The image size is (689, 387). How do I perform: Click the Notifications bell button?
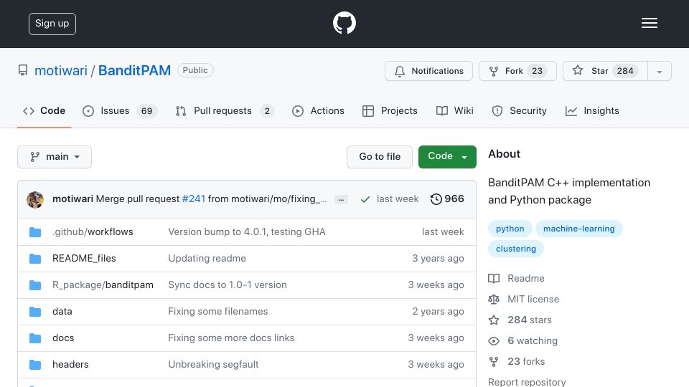(428, 71)
